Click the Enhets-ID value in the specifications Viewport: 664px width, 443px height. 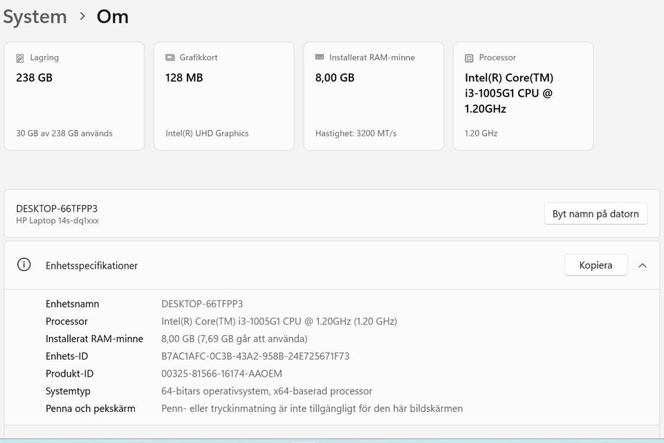pos(255,356)
